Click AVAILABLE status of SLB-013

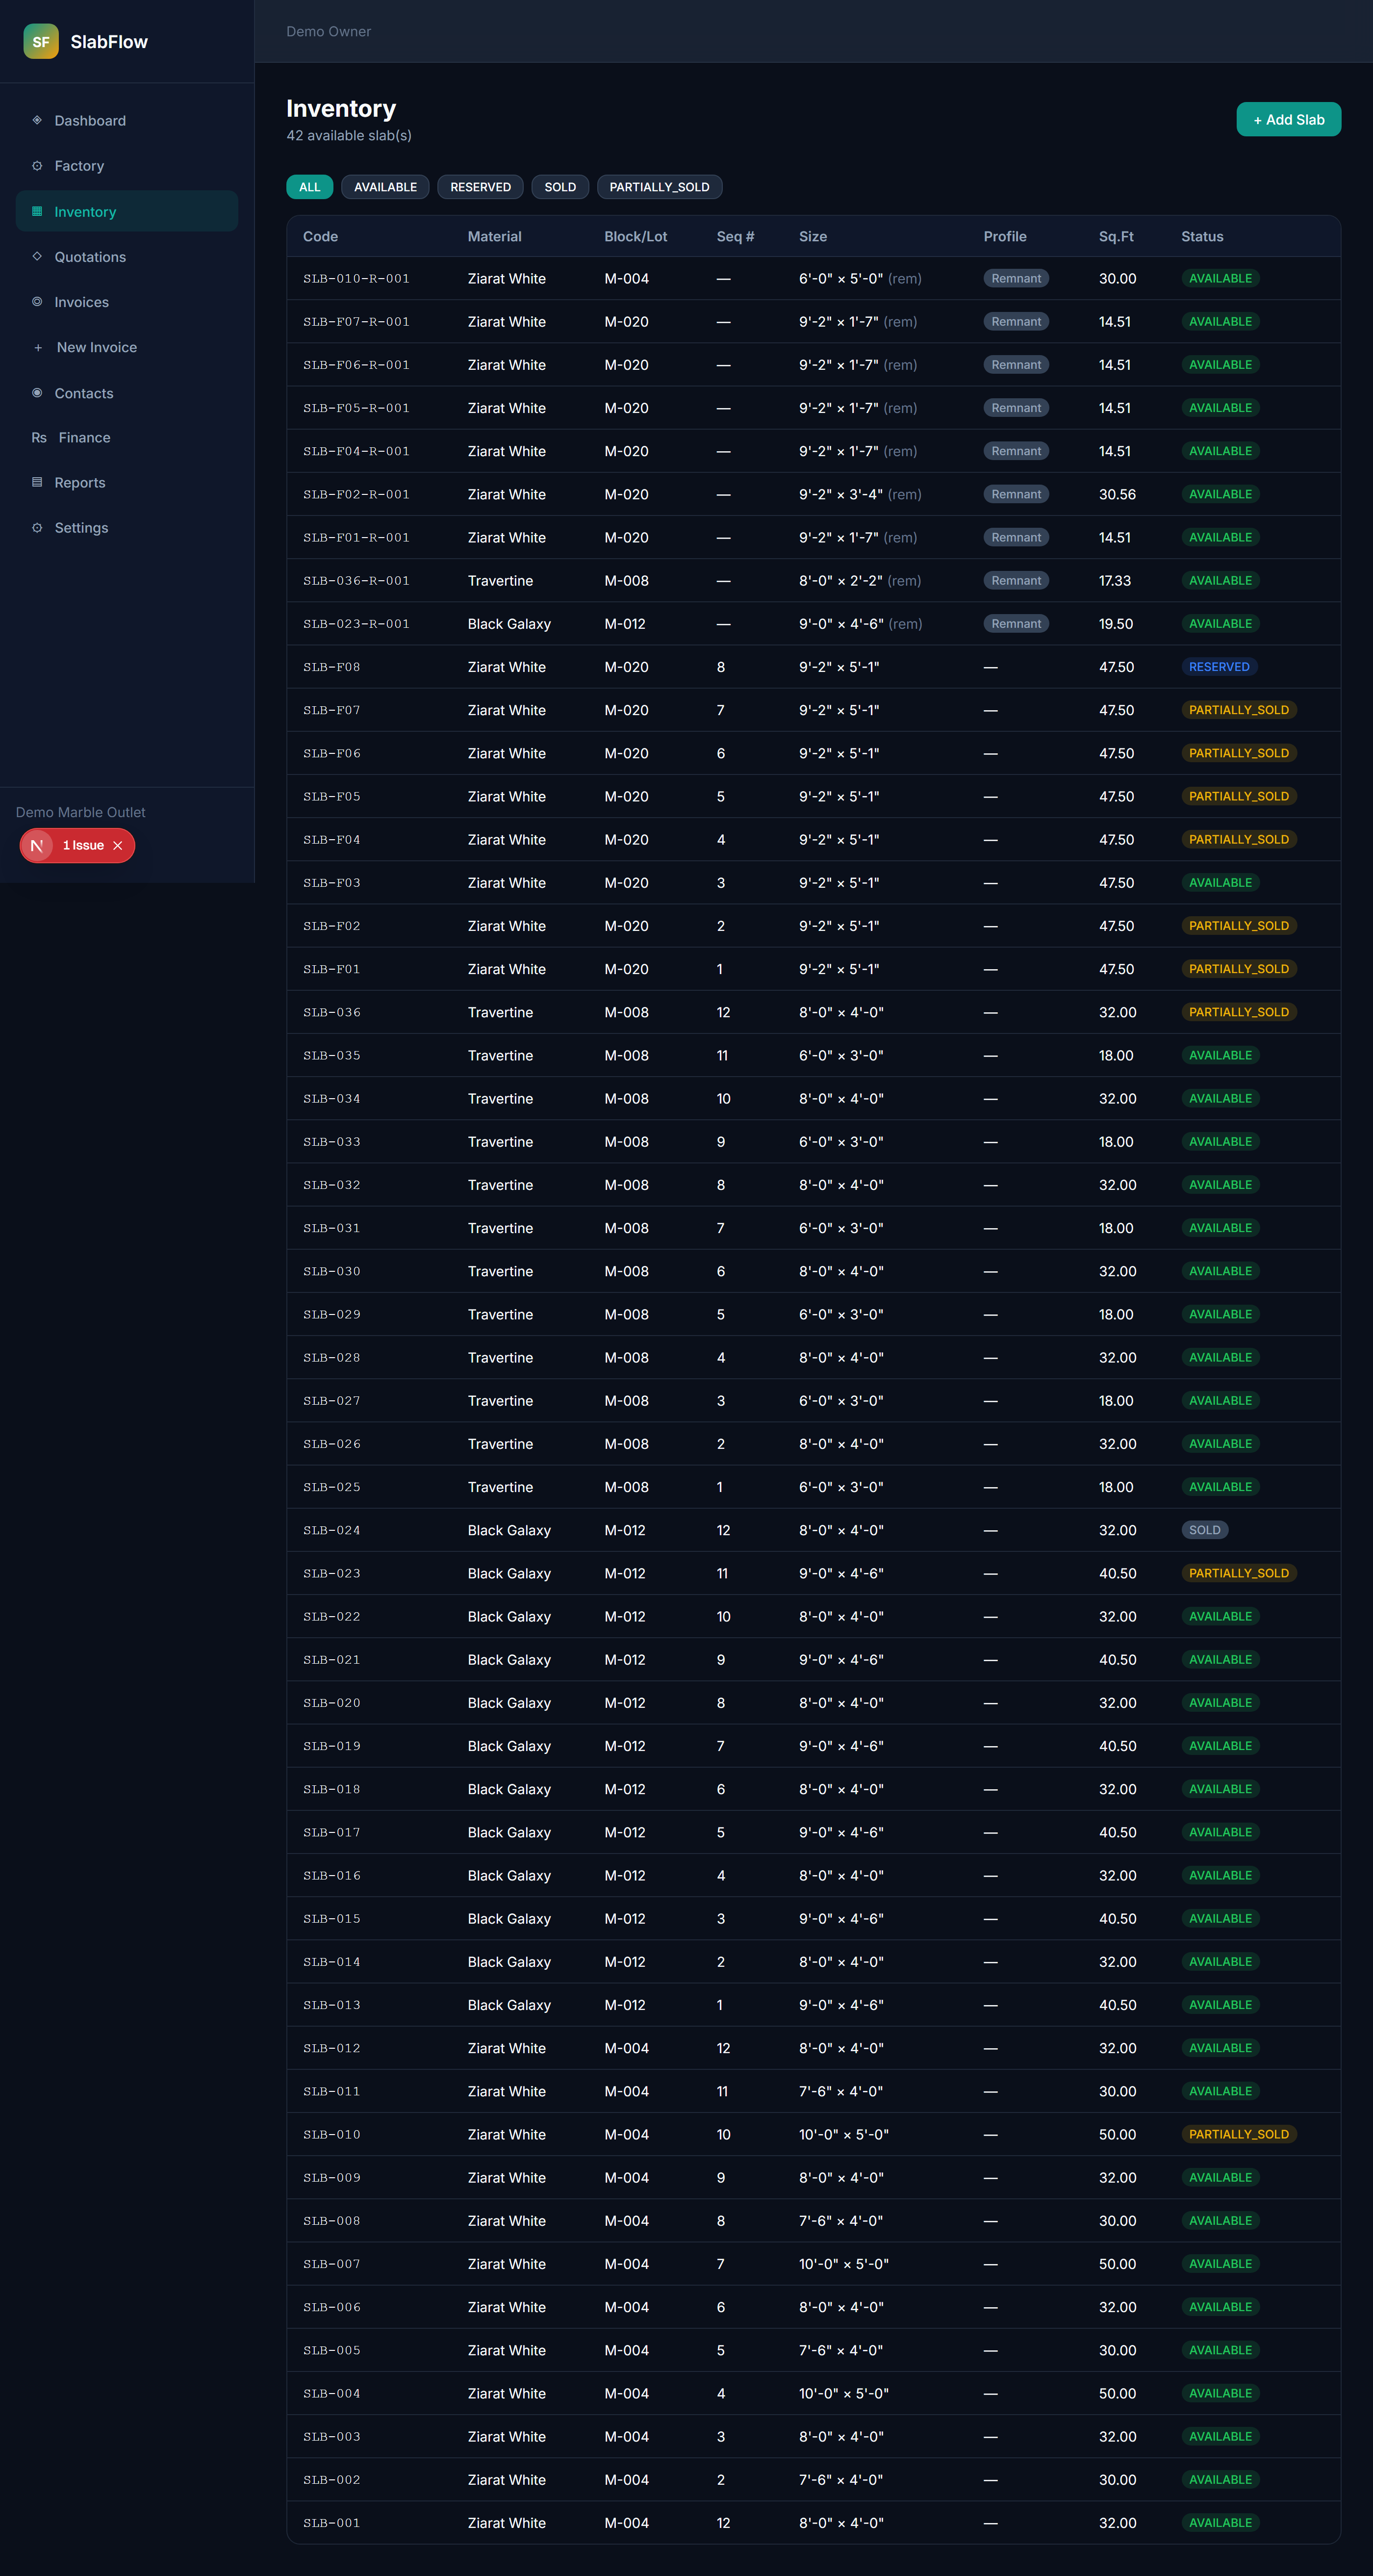click(1220, 2005)
